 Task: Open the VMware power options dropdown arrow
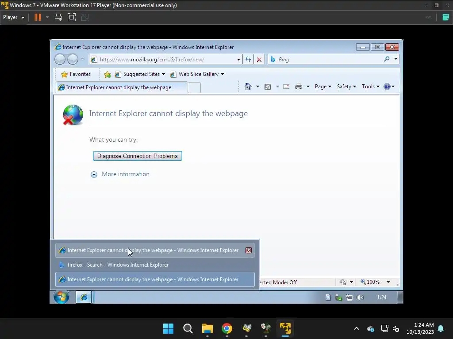47,17
